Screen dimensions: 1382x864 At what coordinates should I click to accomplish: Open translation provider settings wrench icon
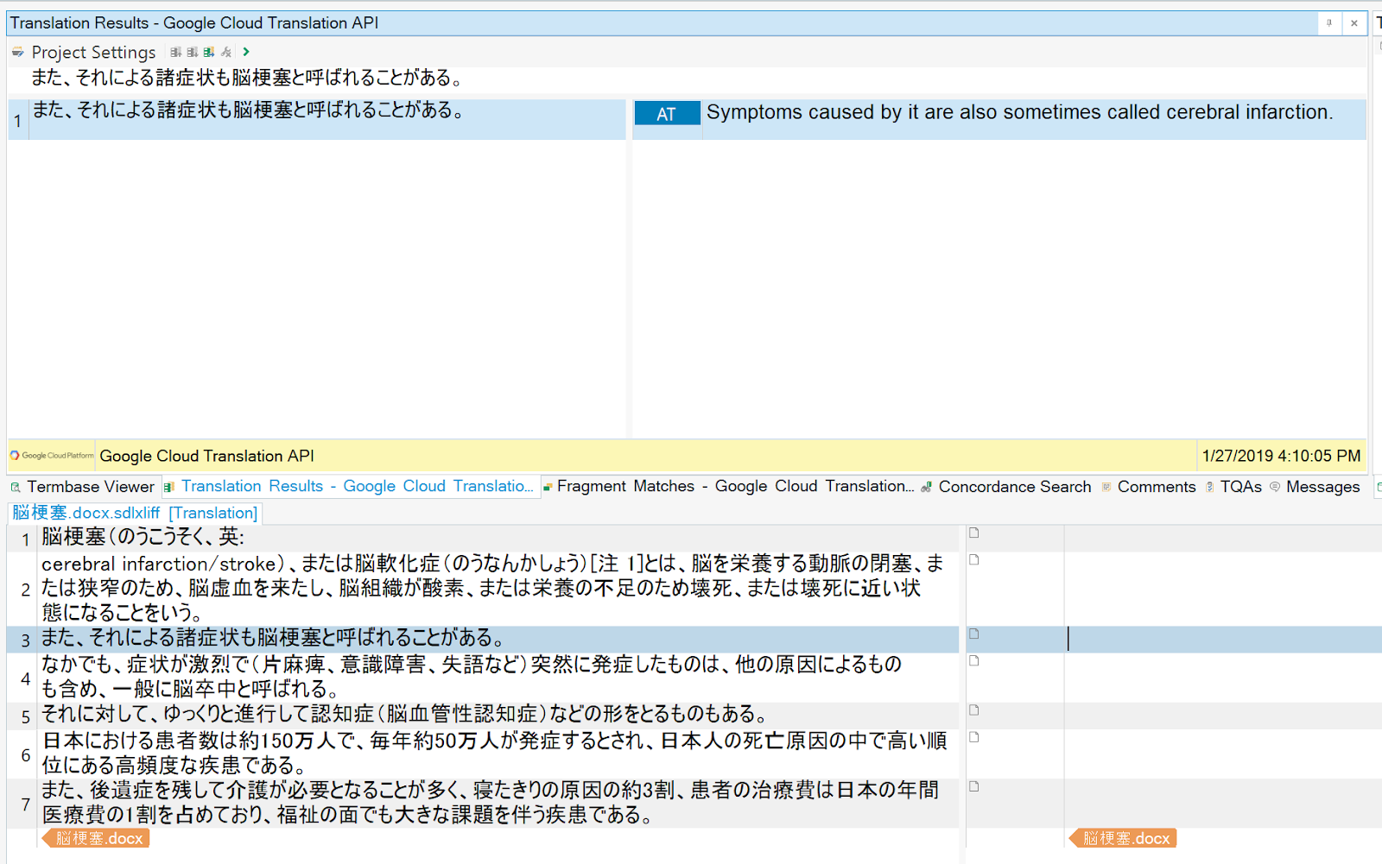click(x=226, y=52)
